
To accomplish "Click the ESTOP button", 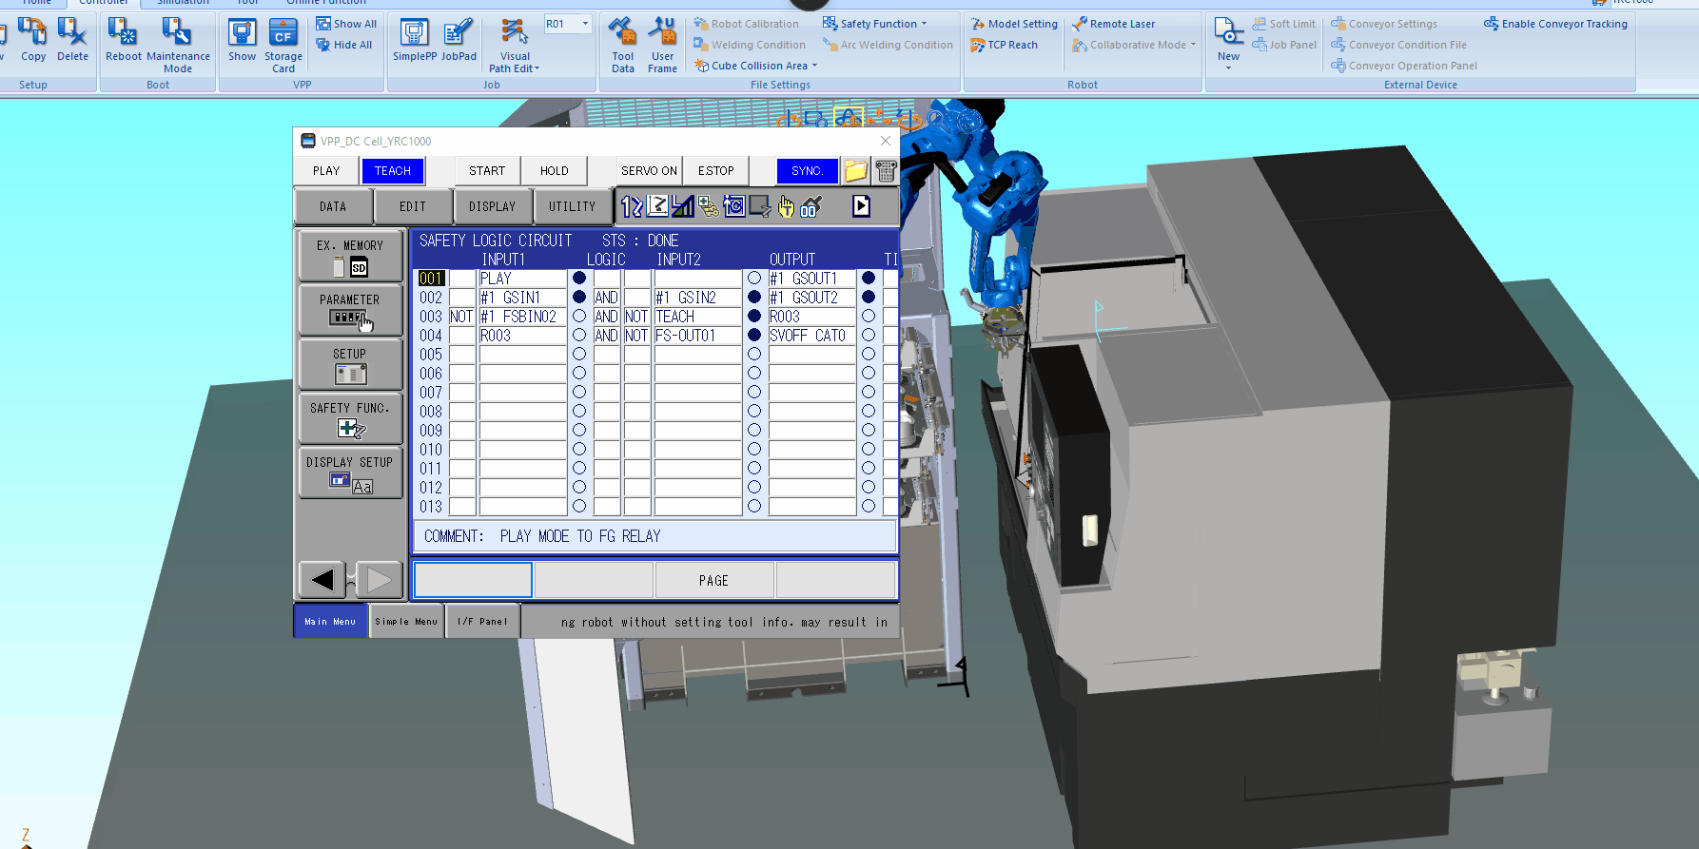I will [x=715, y=171].
